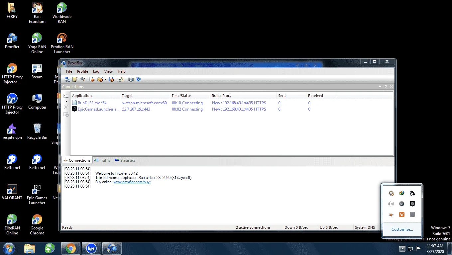The height and width of the screenshot is (255, 452).
Task: Click the new profile toolbar icon
Action: tap(92, 79)
